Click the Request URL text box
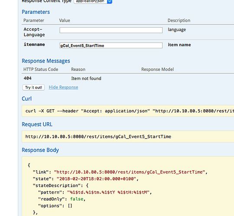The height and width of the screenshot is (216, 234). (x=128, y=137)
